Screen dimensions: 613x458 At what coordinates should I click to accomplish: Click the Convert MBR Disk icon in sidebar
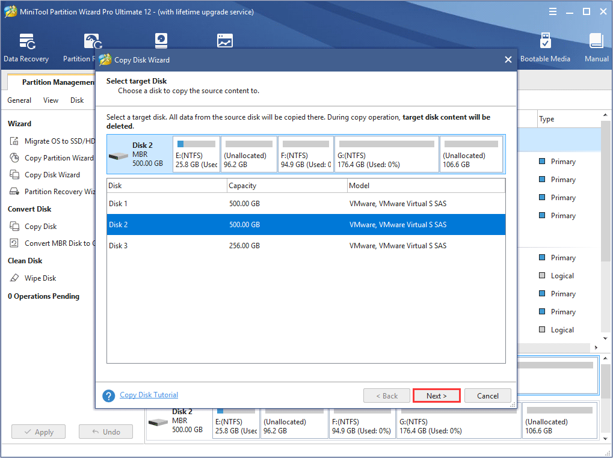click(x=14, y=243)
